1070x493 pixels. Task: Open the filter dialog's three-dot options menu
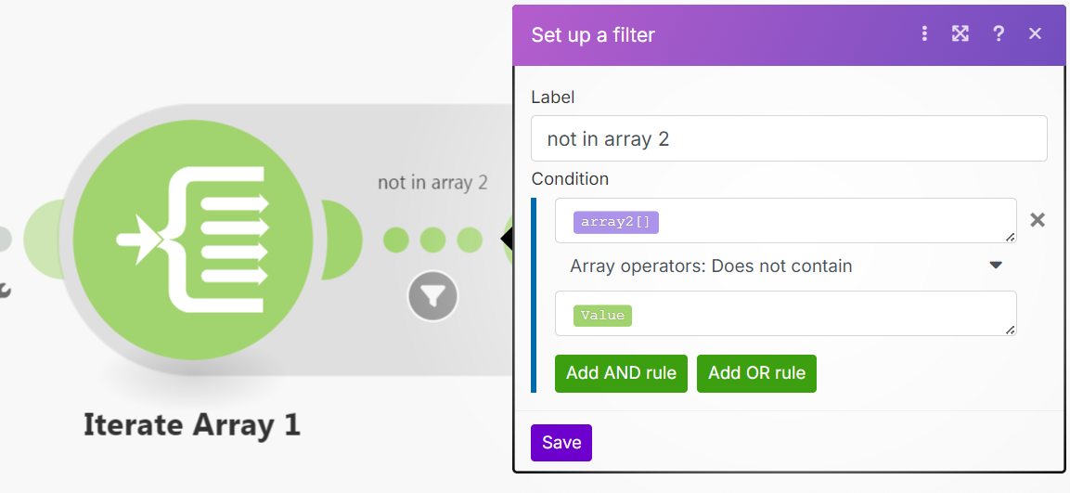pyautogui.click(x=924, y=34)
